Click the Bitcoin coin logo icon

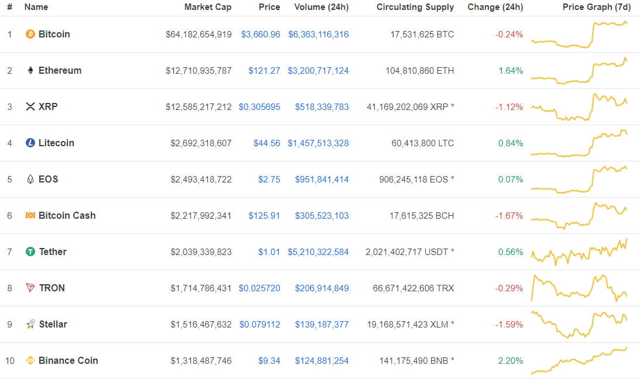click(30, 35)
